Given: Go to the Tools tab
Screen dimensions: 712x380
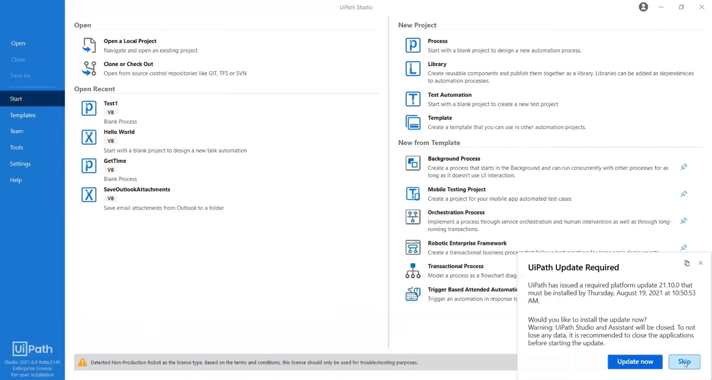Looking at the screenshot, I should coord(17,147).
